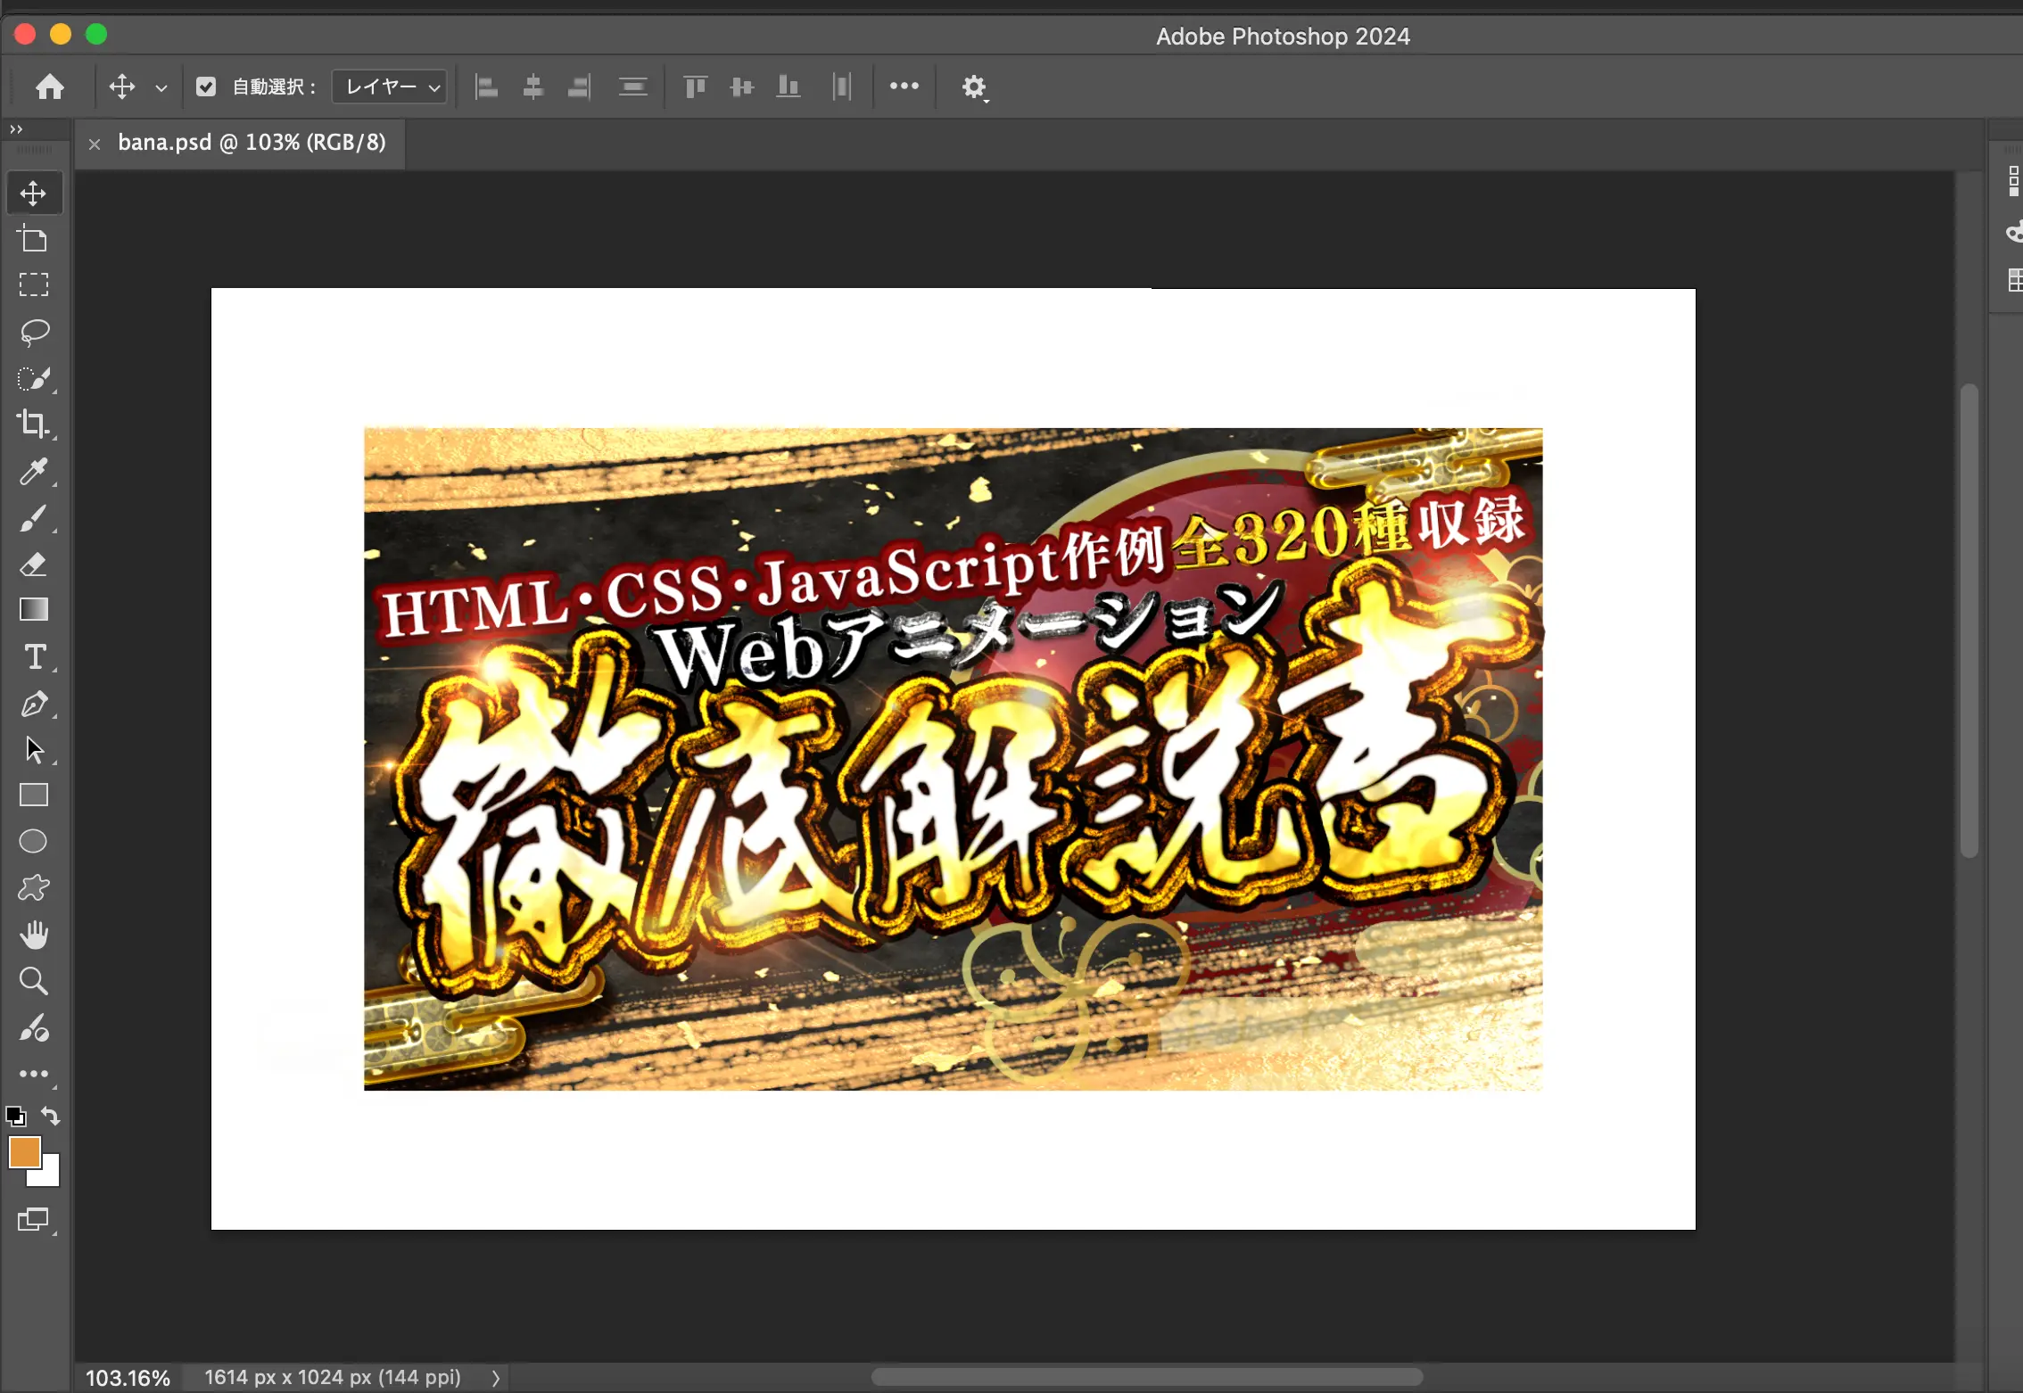2023x1393 pixels.
Task: Select the Pen tool
Action: point(34,704)
